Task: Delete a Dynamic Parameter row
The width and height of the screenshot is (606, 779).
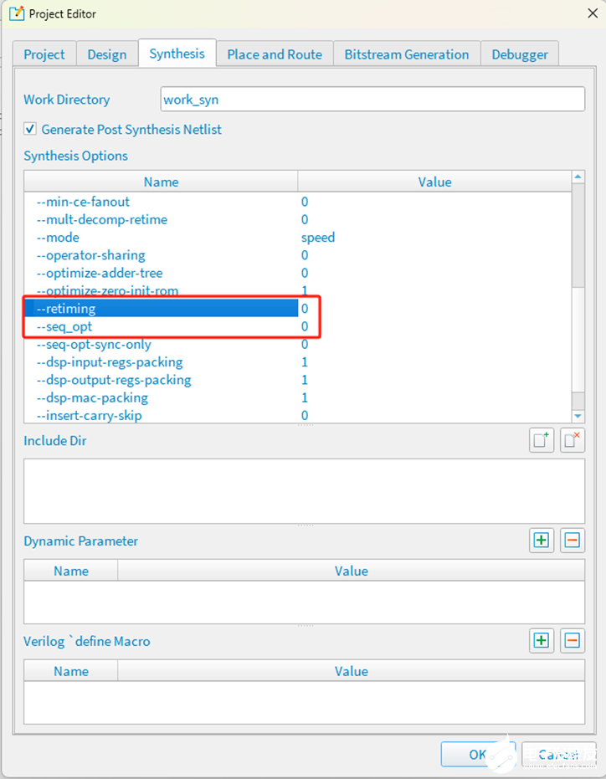Action: tap(572, 541)
